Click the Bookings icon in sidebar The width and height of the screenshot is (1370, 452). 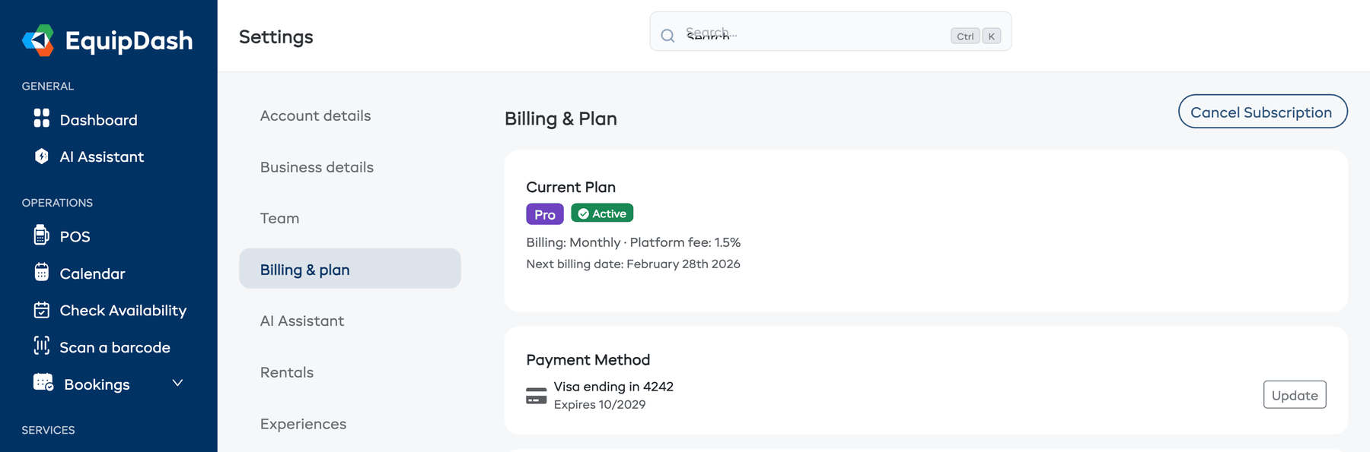pyautogui.click(x=43, y=382)
